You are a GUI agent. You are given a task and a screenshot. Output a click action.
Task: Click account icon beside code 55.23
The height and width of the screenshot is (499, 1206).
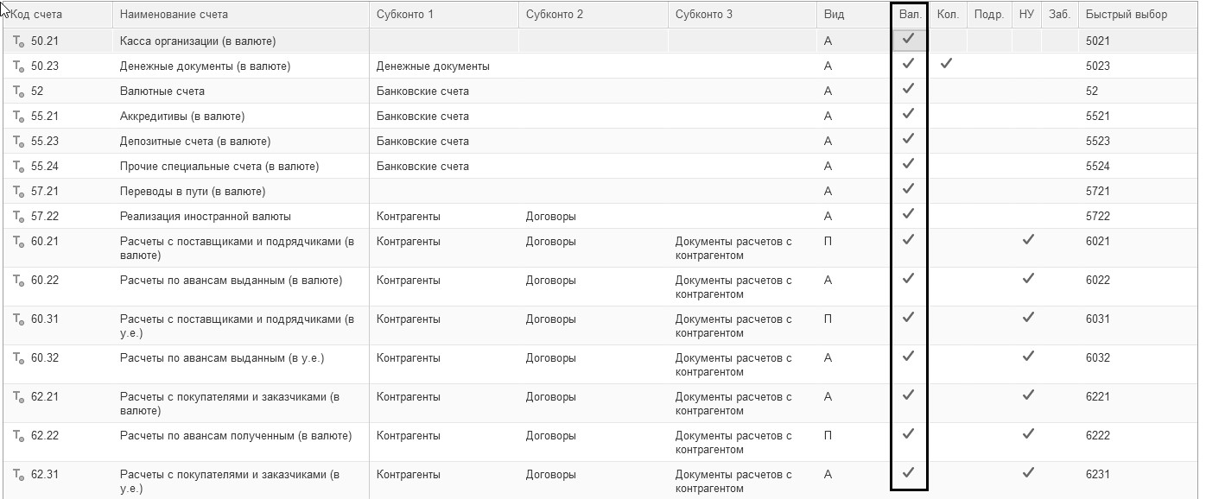[18, 142]
